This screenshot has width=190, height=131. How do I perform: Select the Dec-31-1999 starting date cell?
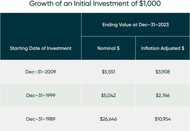click(41, 95)
